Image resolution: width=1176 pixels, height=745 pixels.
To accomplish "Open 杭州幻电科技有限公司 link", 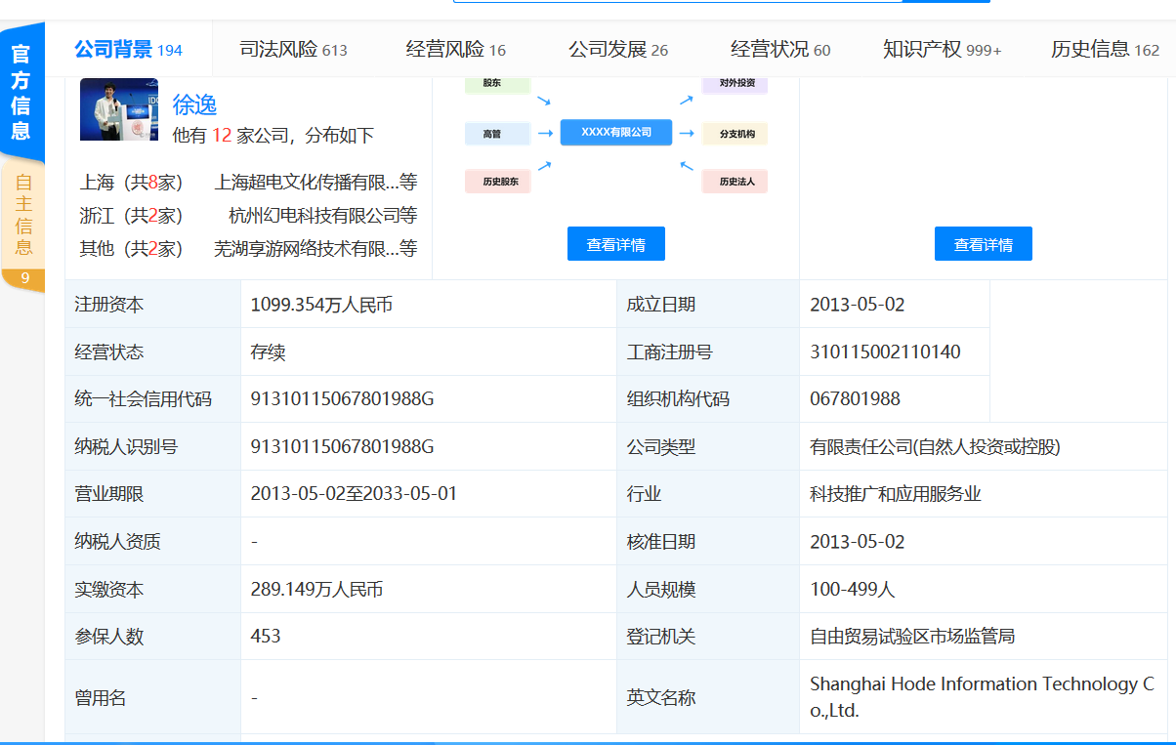I will click(322, 215).
